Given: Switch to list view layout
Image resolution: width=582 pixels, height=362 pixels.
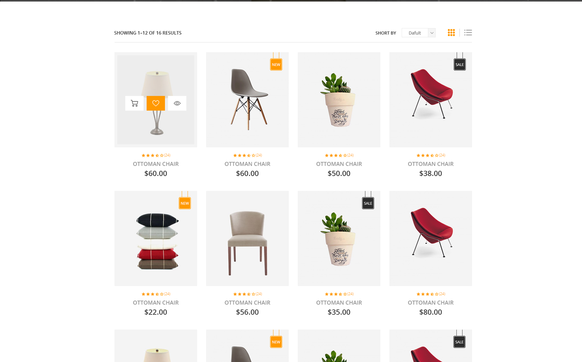Looking at the screenshot, I should click(468, 33).
